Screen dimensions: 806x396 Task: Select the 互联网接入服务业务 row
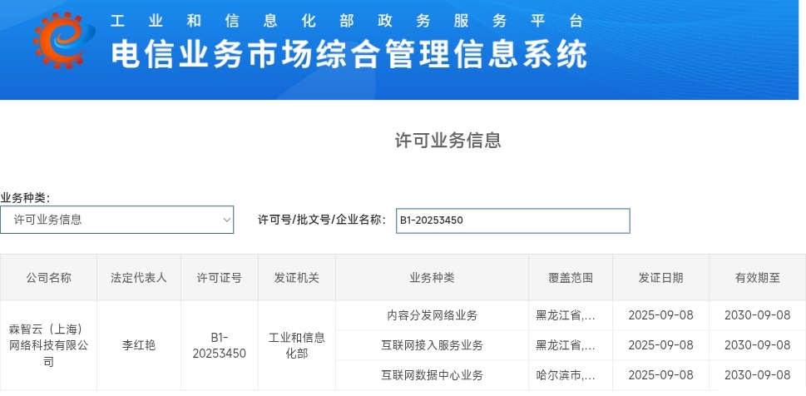click(x=432, y=345)
